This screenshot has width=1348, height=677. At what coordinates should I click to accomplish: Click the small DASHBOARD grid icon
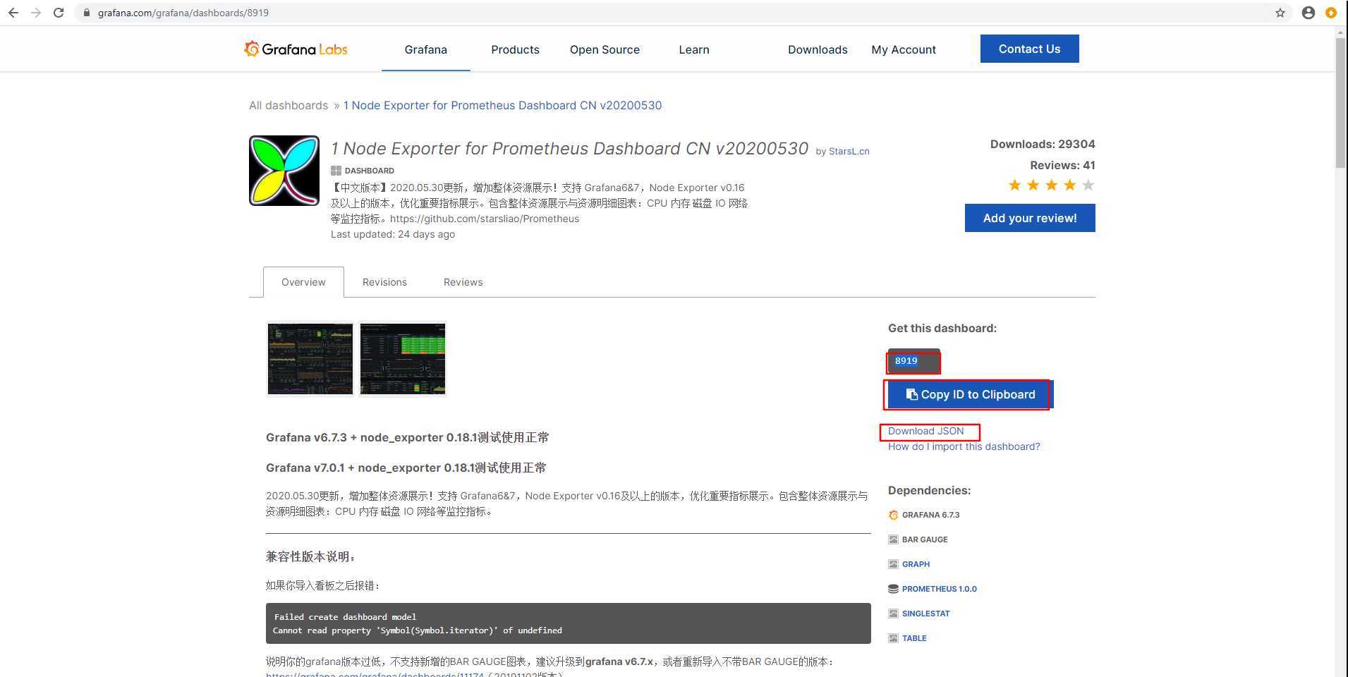click(x=336, y=171)
